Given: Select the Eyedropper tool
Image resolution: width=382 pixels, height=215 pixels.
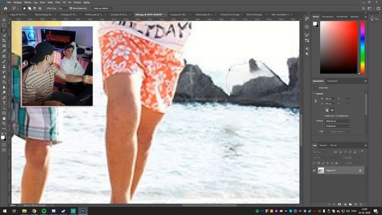Looking at the screenshot, I should 4,51.
